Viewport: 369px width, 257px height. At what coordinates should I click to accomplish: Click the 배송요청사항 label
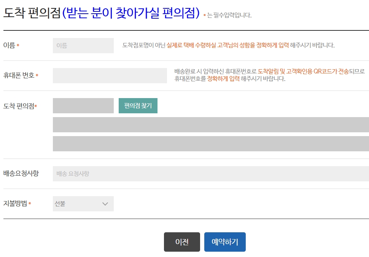pos(21,173)
